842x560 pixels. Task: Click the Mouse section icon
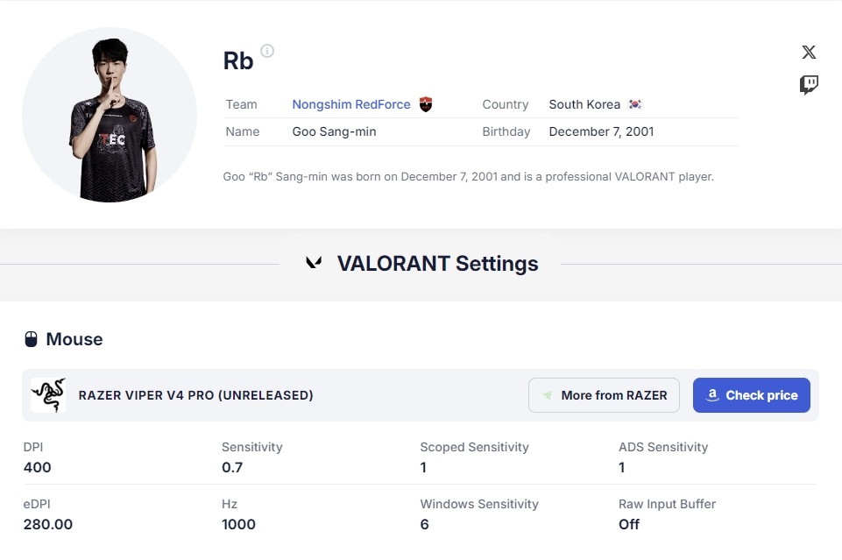coord(31,339)
